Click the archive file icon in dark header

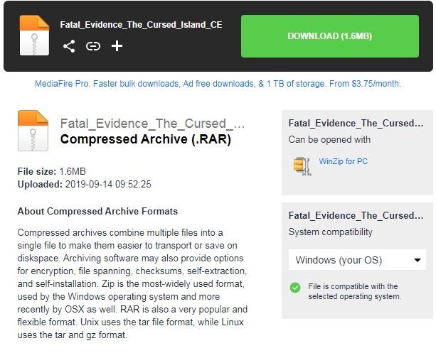click(34, 36)
